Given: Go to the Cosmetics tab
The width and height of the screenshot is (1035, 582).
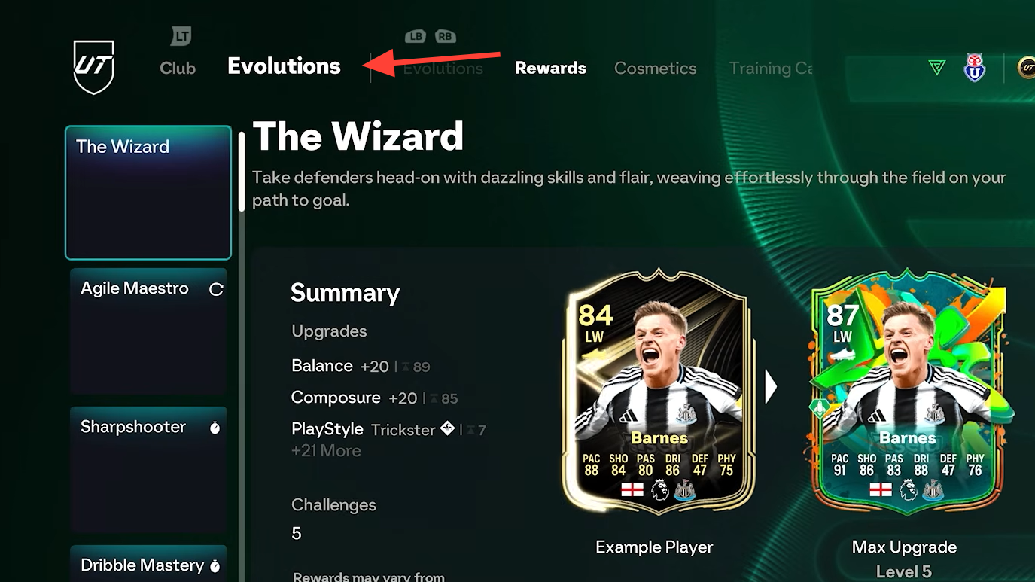Looking at the screenshot, I should pyautogui.click(x=655, y=68).
